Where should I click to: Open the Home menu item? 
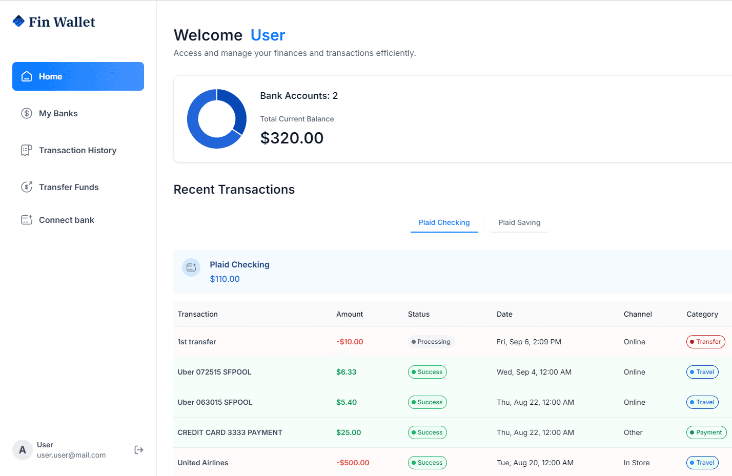pyautogui.click(x=78, y=76)
